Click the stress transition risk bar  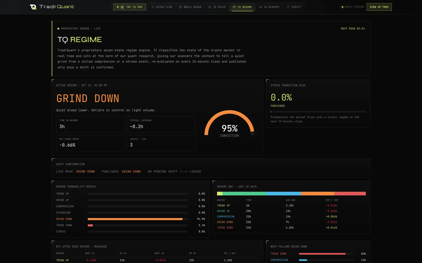pos(318,112)
